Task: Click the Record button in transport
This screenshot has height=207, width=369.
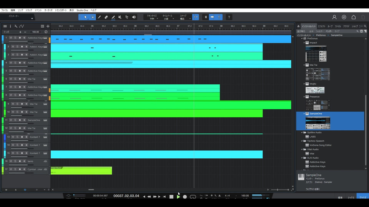Action: [185, 197]
